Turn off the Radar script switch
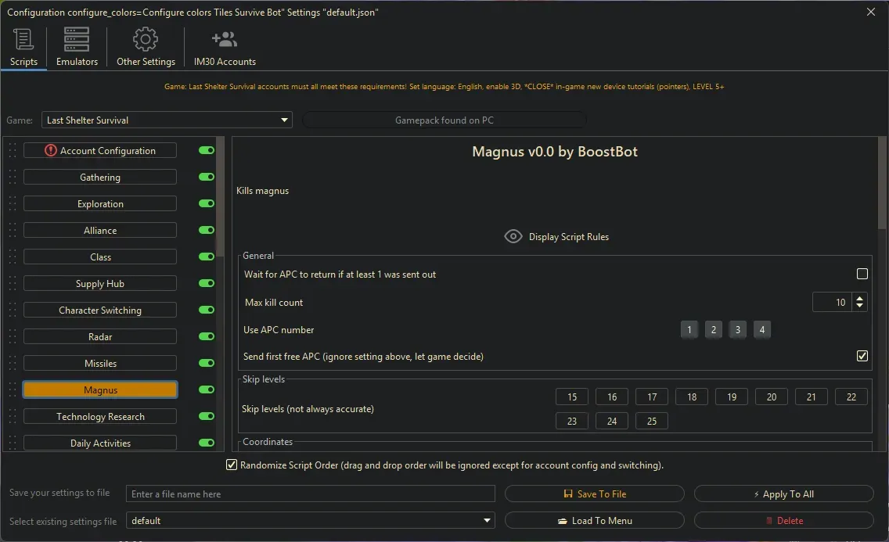Image resolution: width=889 pixels, height=542 pixels. pos(207,336)
